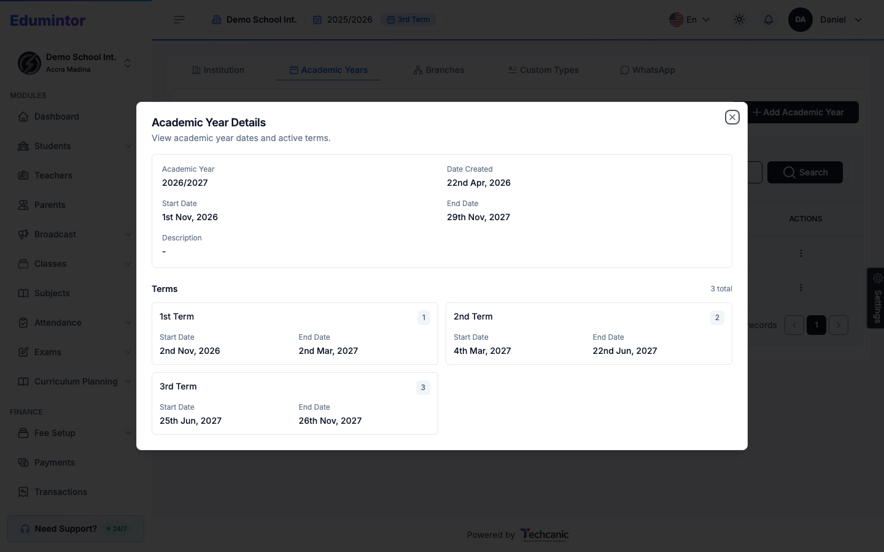Click the Fee Setup icon

(x=23, y=433)
